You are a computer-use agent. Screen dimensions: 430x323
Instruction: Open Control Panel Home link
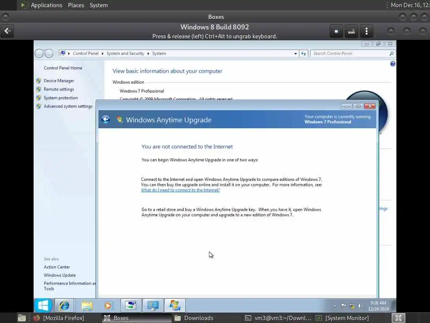[63, 68]
